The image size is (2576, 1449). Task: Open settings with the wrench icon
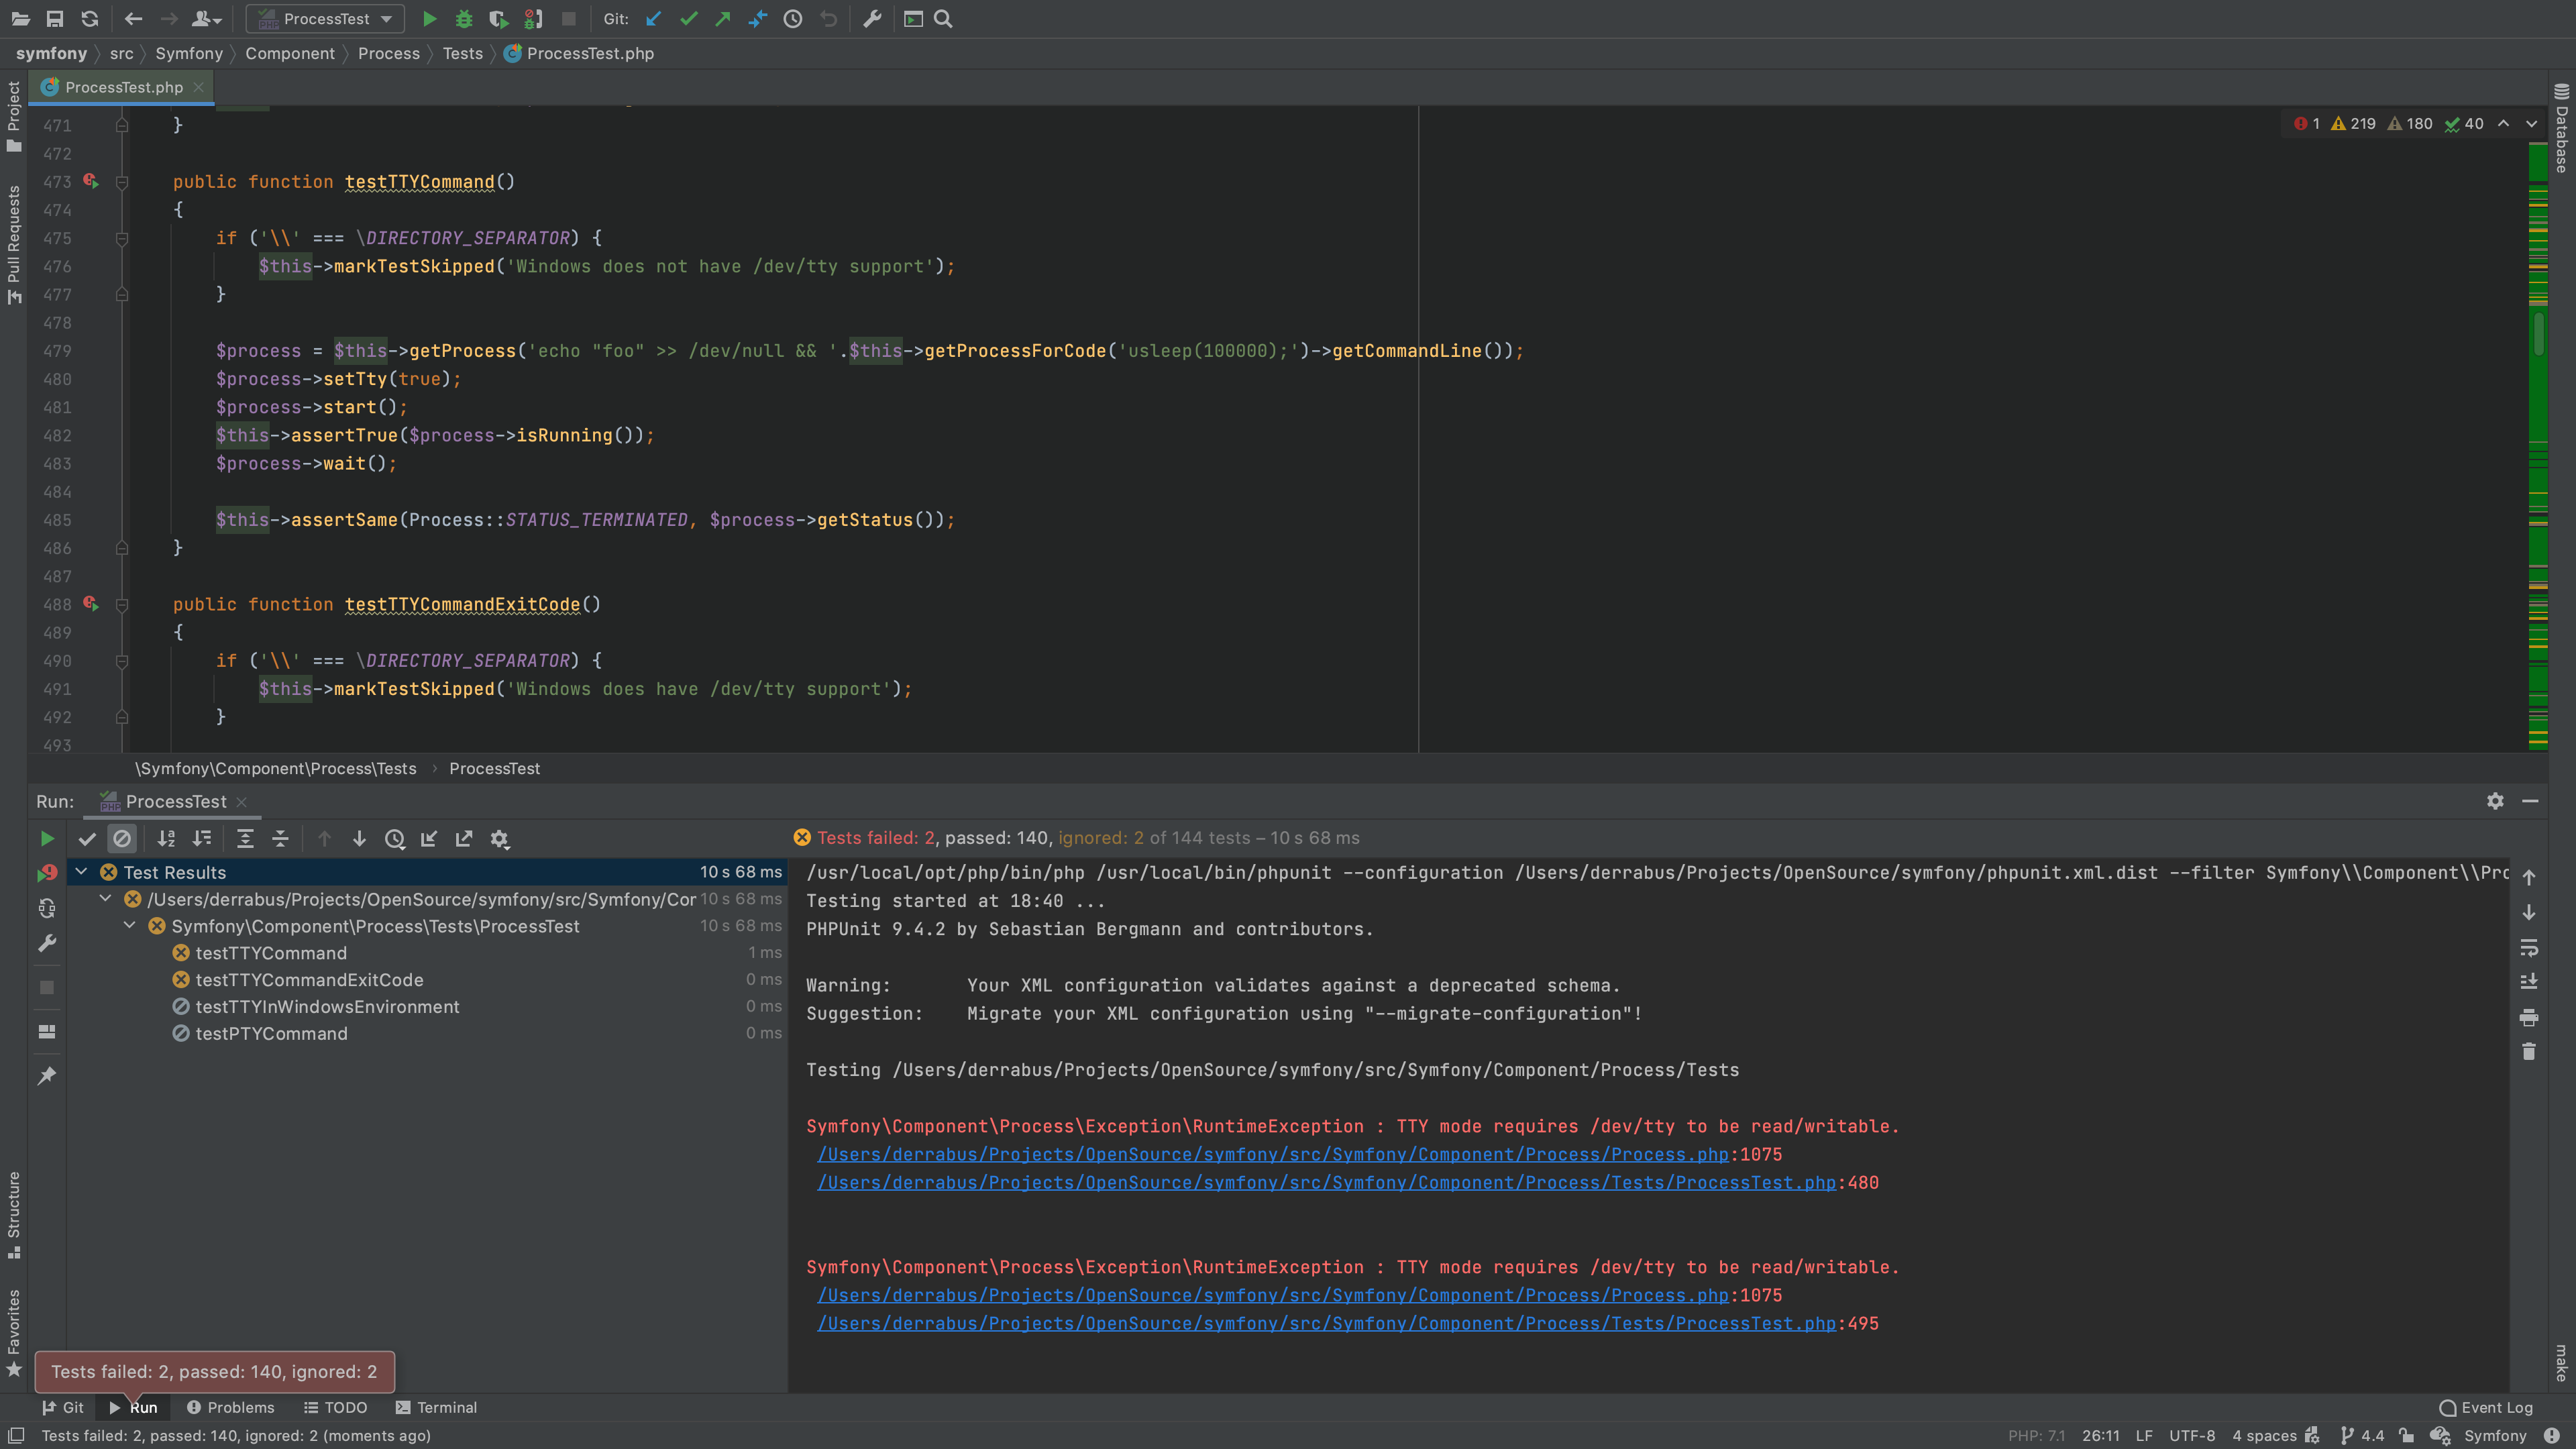[872, 19]
